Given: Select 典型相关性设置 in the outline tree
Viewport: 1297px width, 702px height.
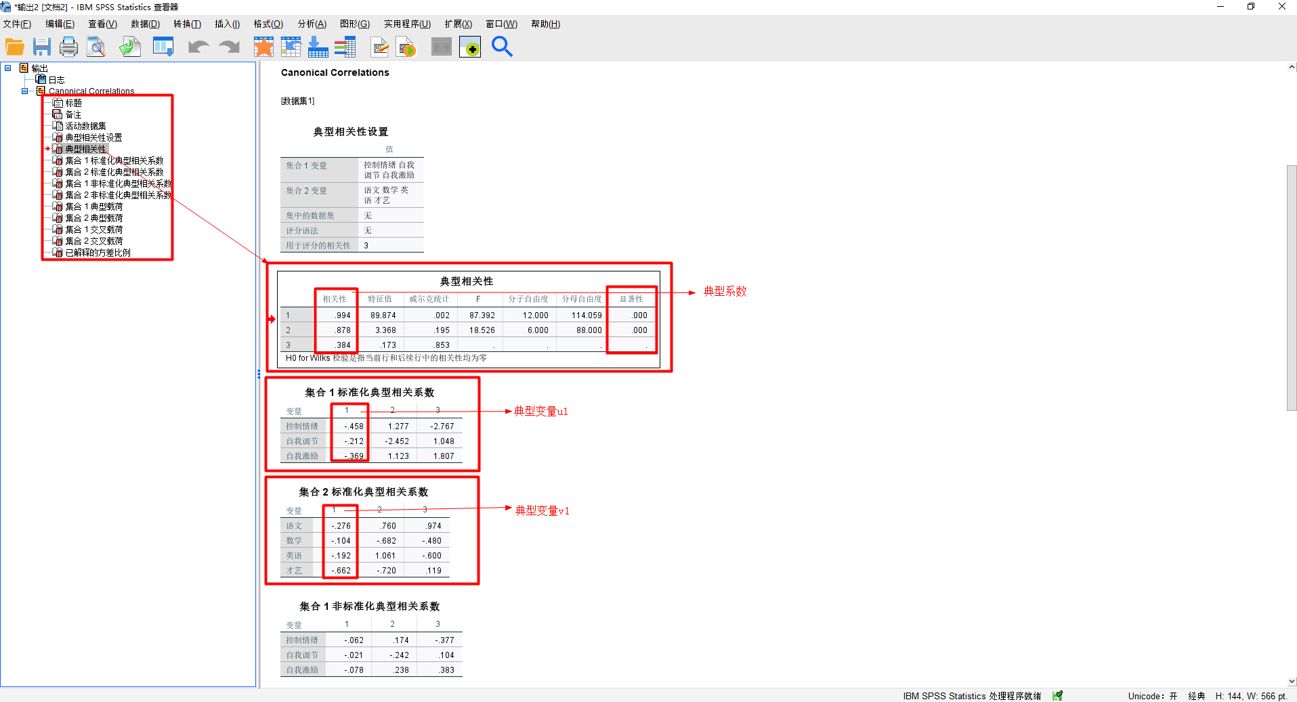Looking at the screenshot, I should [93, 137].
